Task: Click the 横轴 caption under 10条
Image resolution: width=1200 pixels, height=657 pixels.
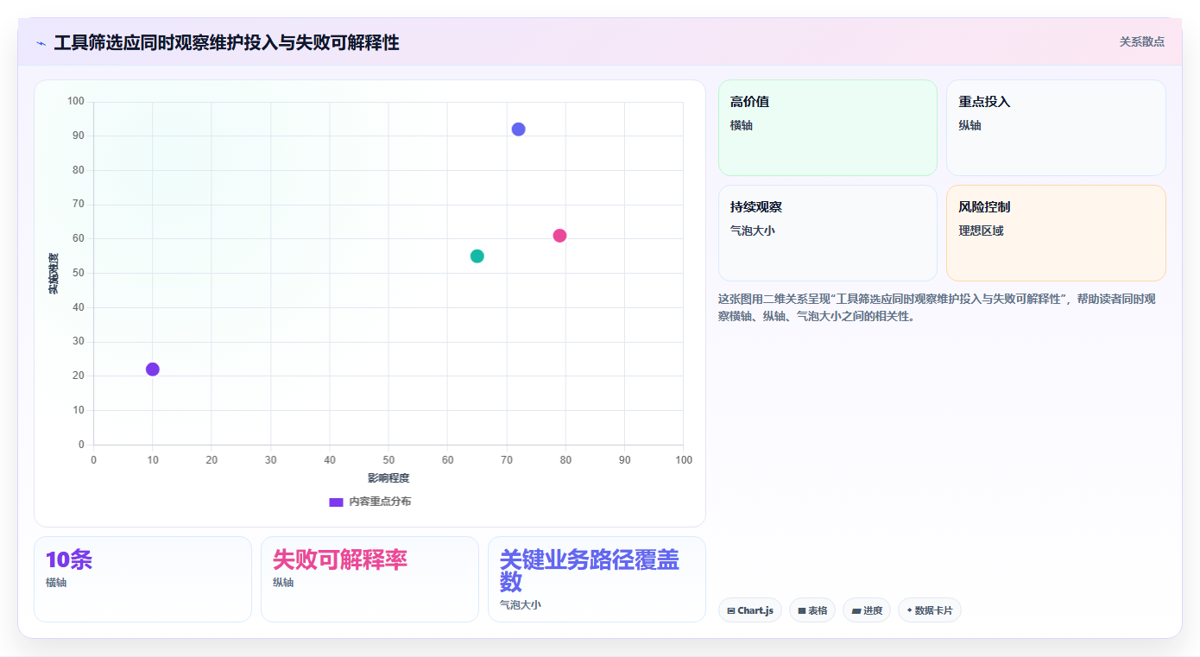Action: 56,583
